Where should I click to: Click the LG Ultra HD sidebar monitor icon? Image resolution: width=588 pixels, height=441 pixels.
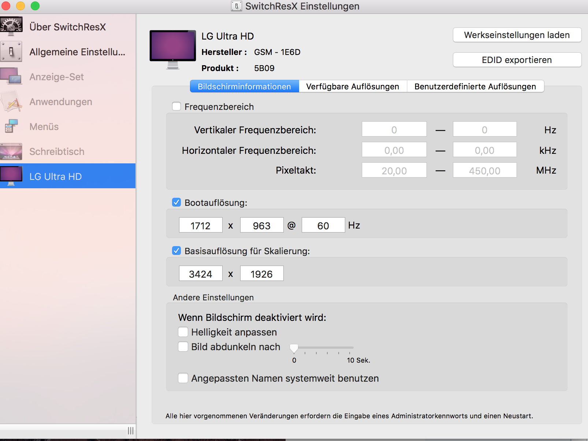11,176
